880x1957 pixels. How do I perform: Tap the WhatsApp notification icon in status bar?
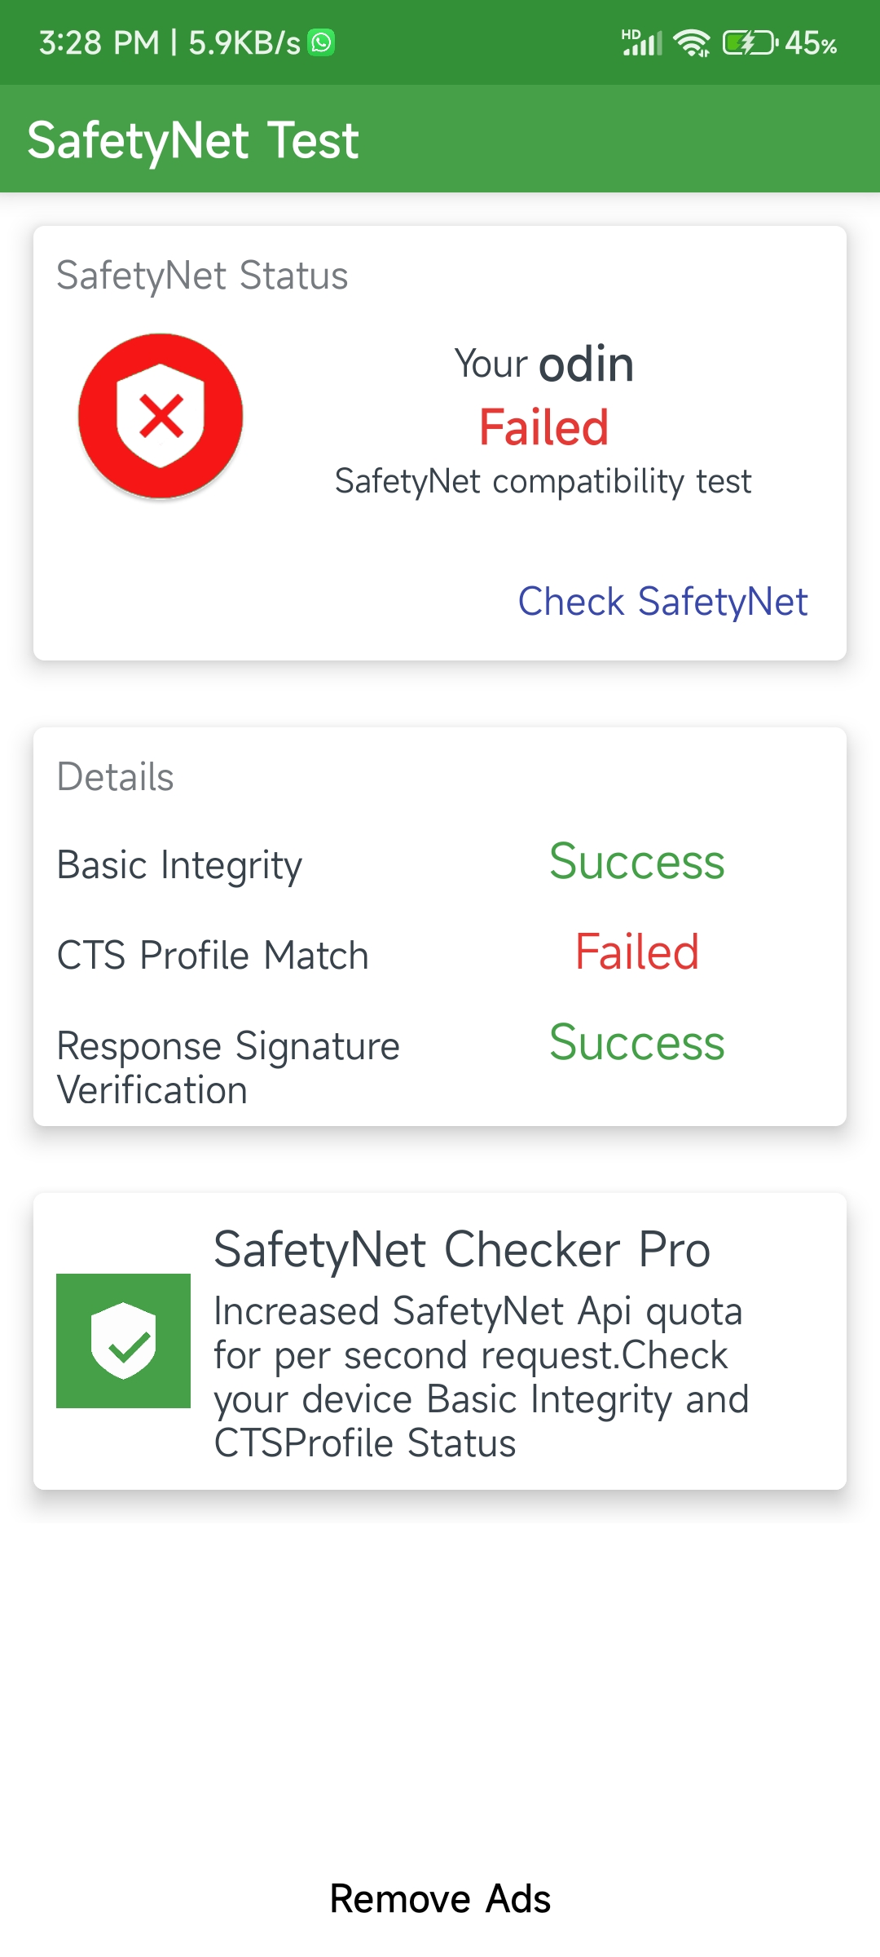click(x=322, y=42)
